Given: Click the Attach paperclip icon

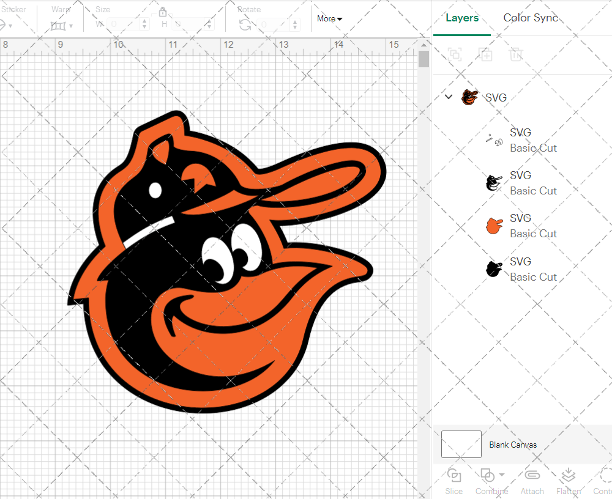Looking at the screenshot, I should coord(532,475).
